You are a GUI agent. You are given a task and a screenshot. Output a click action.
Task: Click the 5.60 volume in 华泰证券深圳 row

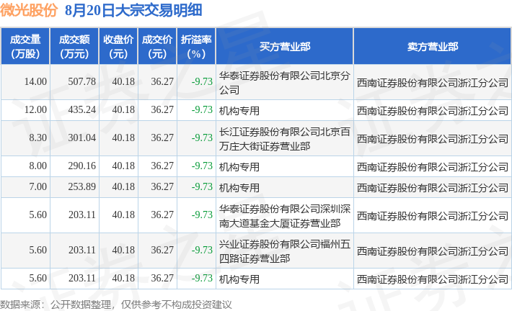coord(38,215)
